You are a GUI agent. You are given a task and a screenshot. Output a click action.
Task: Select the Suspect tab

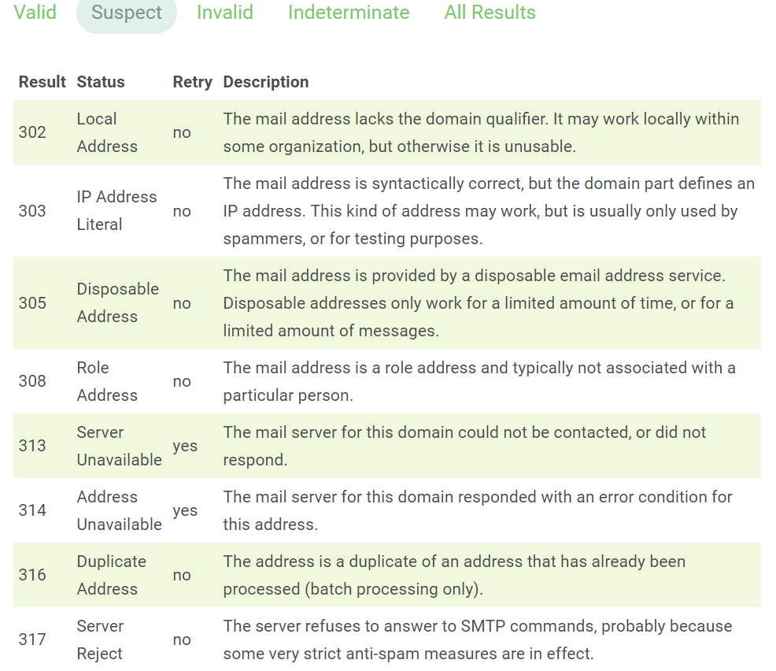127,13
